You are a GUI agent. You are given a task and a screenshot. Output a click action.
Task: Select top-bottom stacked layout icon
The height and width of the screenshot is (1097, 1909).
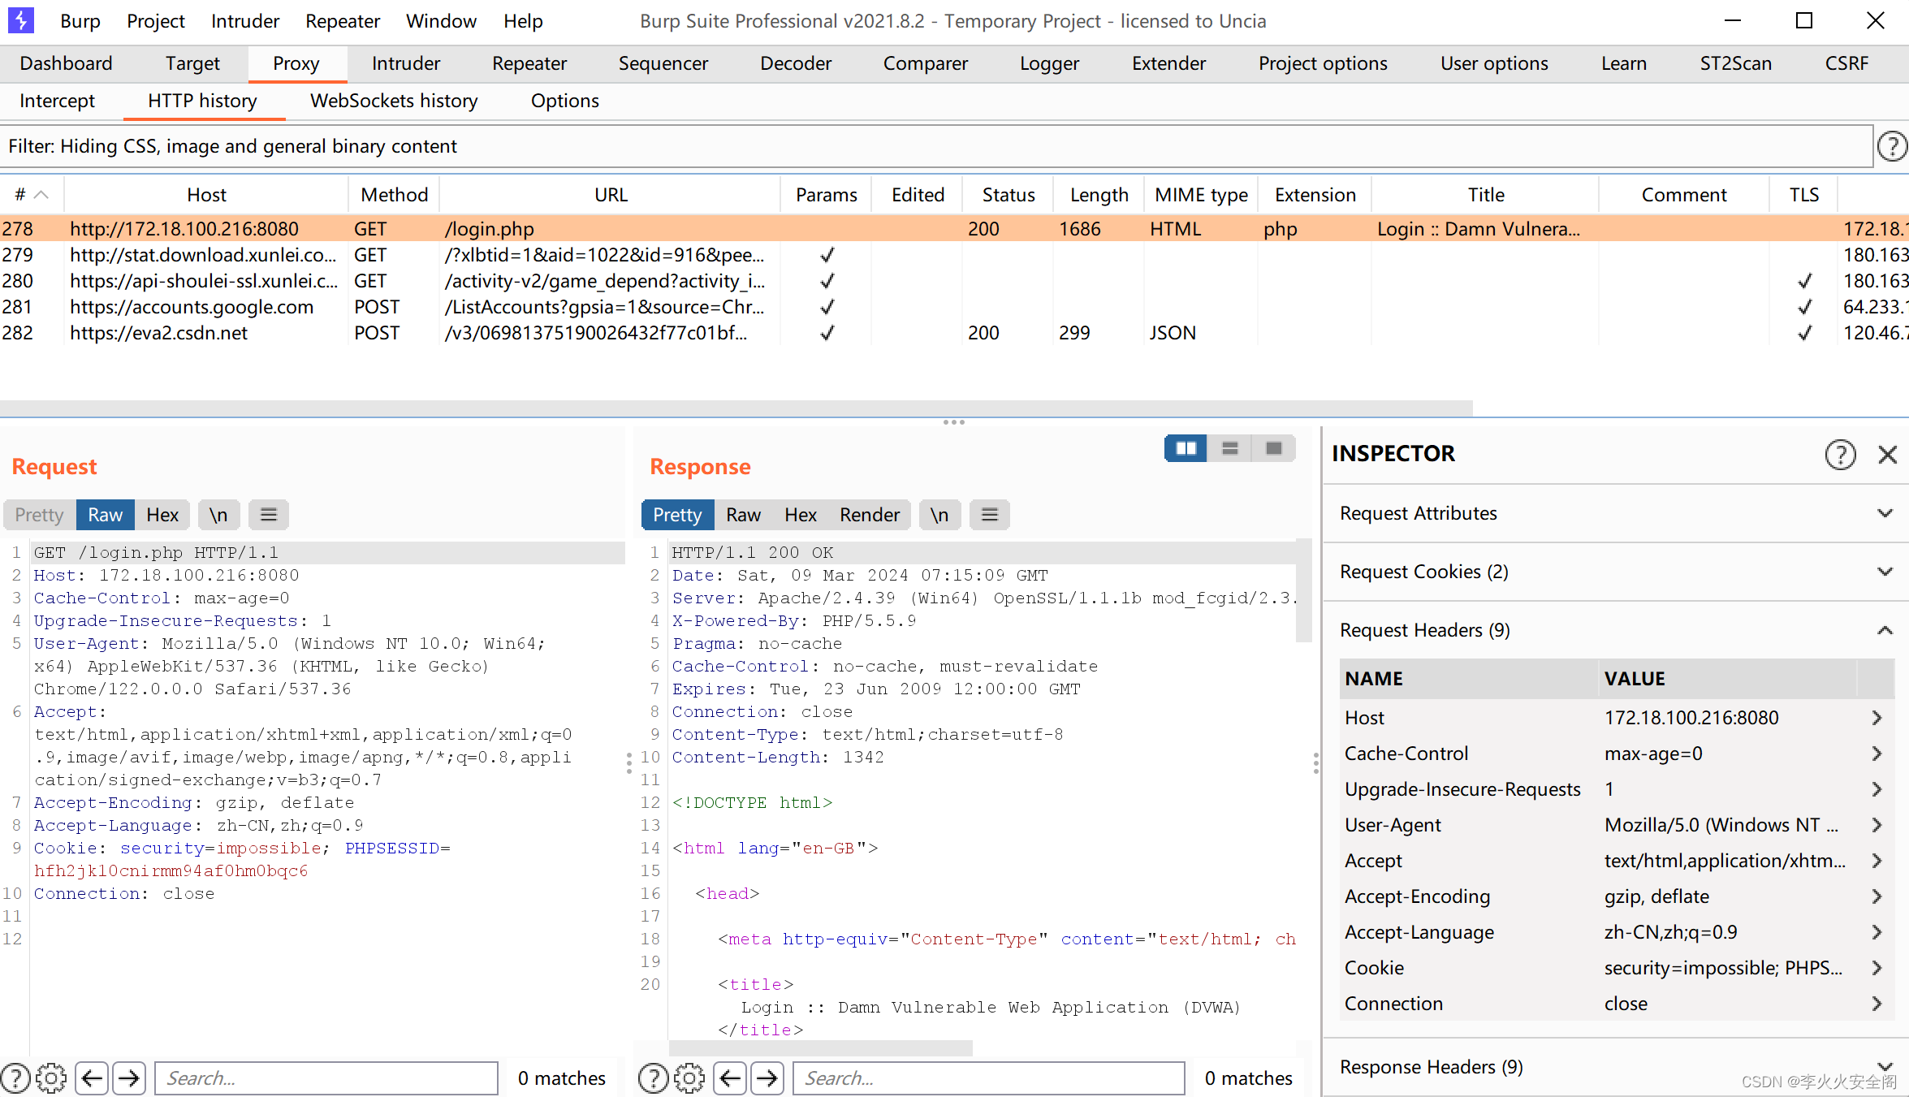[x=1229, y=448]
